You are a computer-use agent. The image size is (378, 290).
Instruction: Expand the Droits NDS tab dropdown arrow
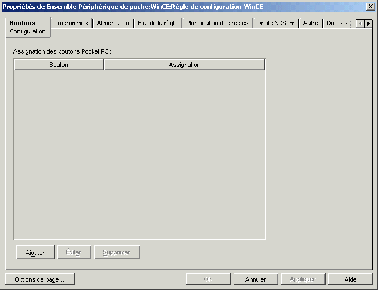pyautogui.click(x=292, y=23)
